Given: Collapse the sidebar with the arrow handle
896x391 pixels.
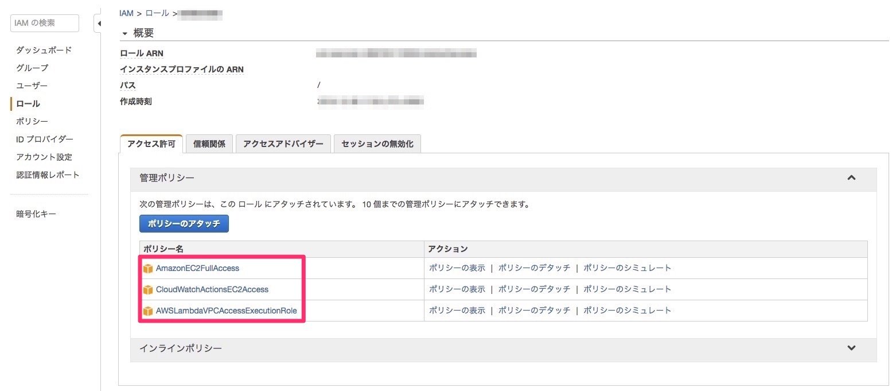Looking at the screenshot, I should (x=98, y=24).
